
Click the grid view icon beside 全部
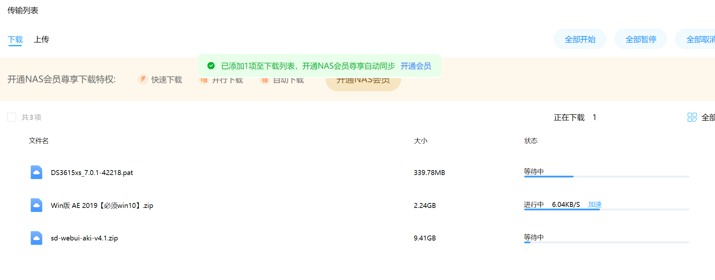692,117
